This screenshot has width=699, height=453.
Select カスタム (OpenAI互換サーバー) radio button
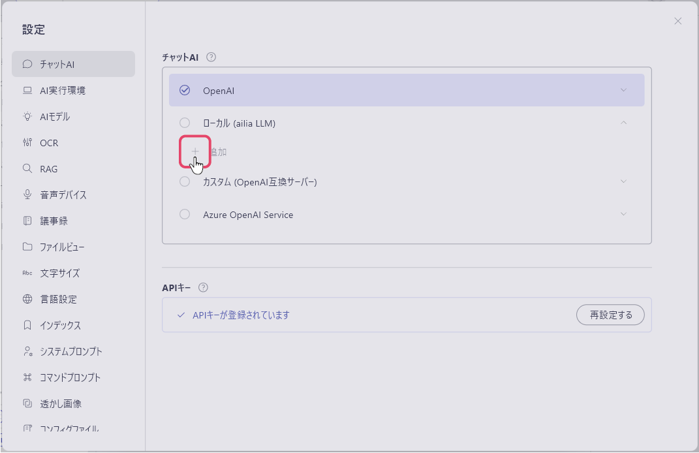pyautogui.click(x=185, y=181)
